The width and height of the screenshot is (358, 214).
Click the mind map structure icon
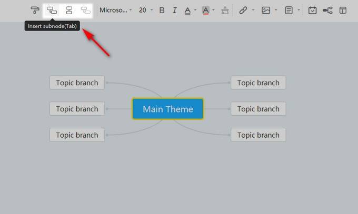[327, 10]
